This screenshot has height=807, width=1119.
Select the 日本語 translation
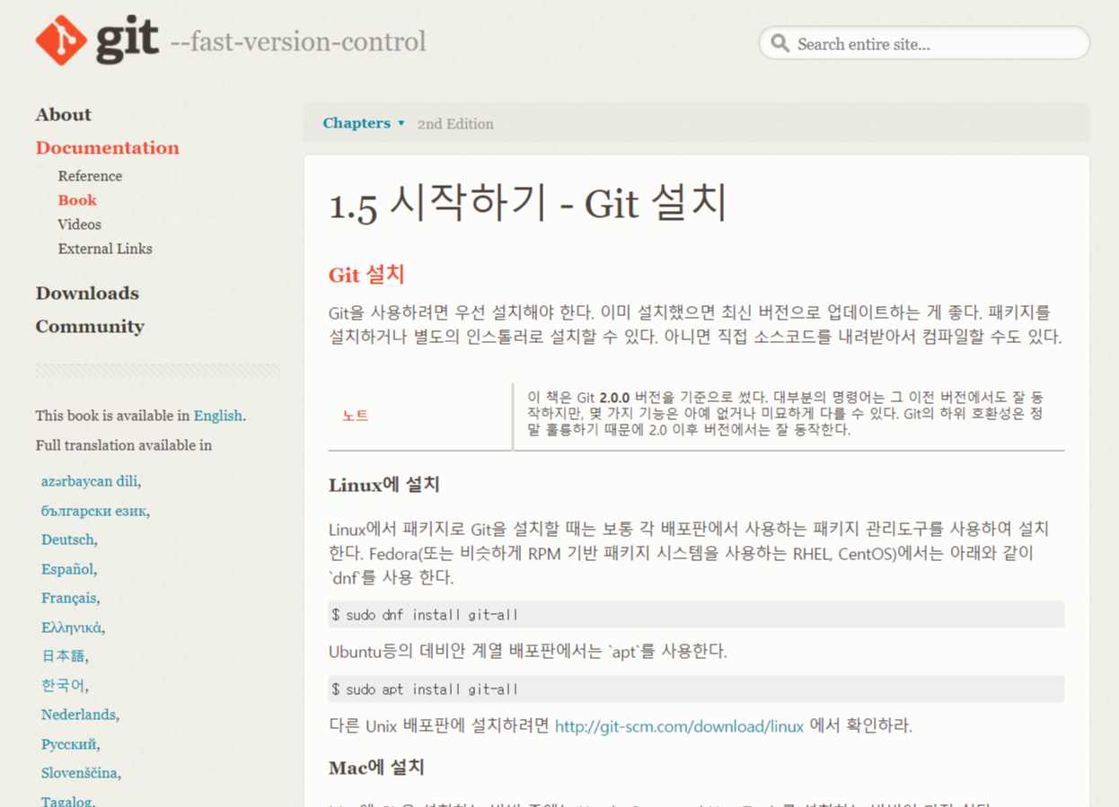click(x=63, y=656)
